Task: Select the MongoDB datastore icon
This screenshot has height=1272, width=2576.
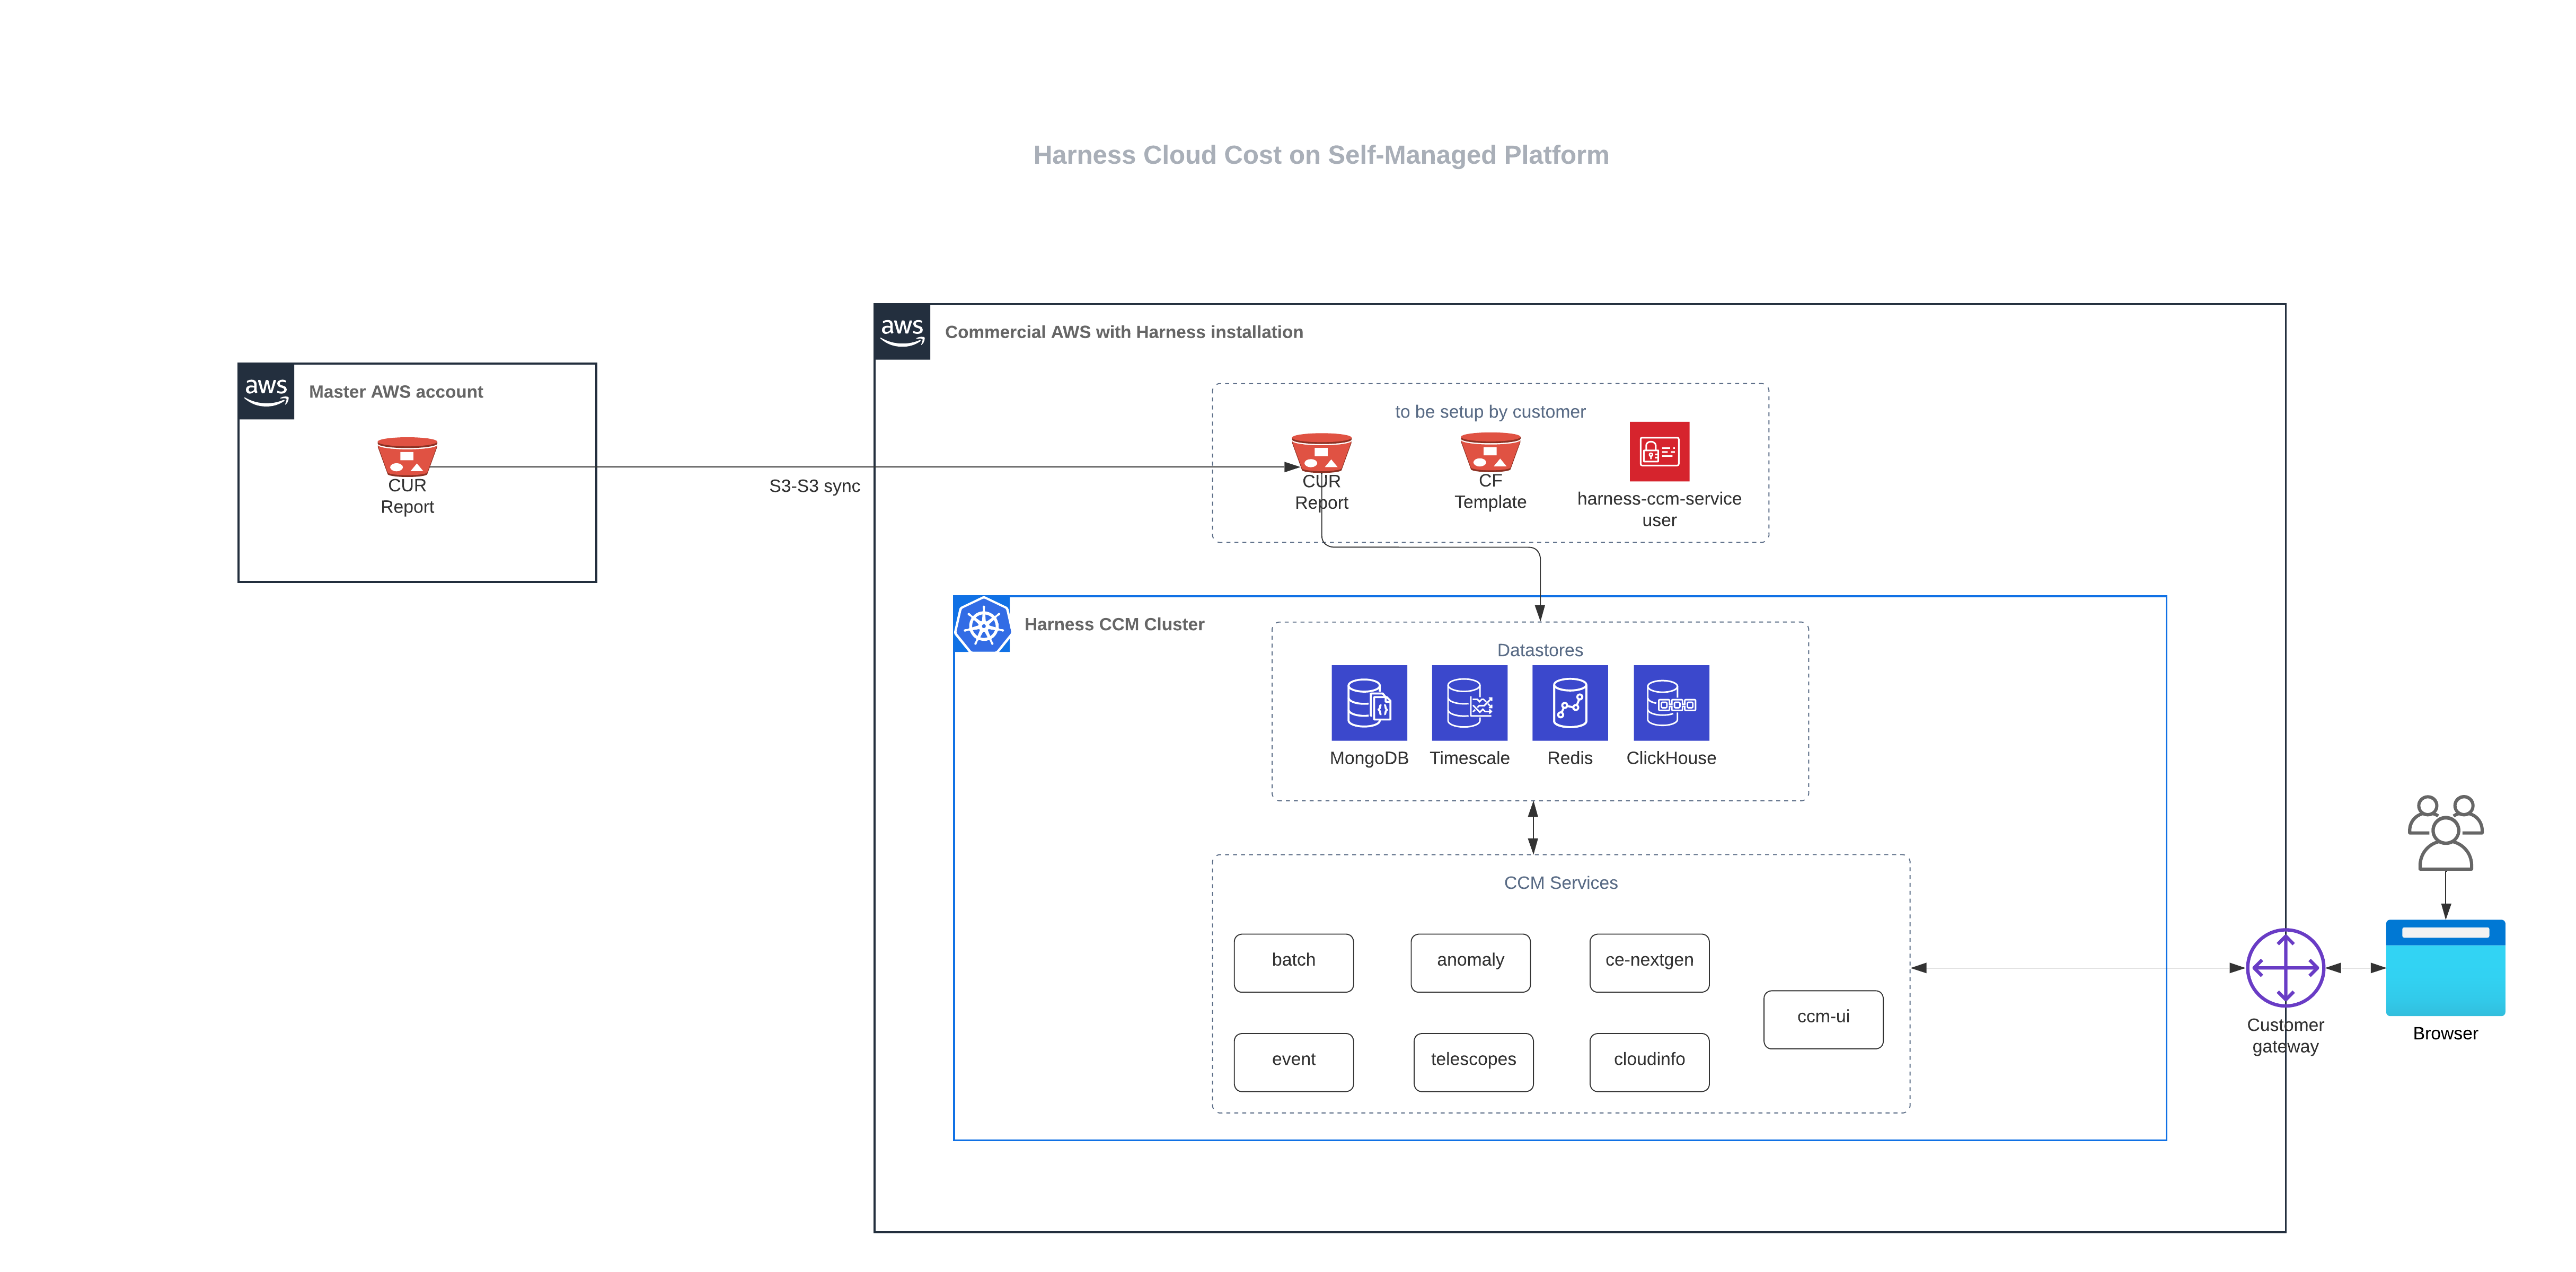Action: click(1369, 702)
